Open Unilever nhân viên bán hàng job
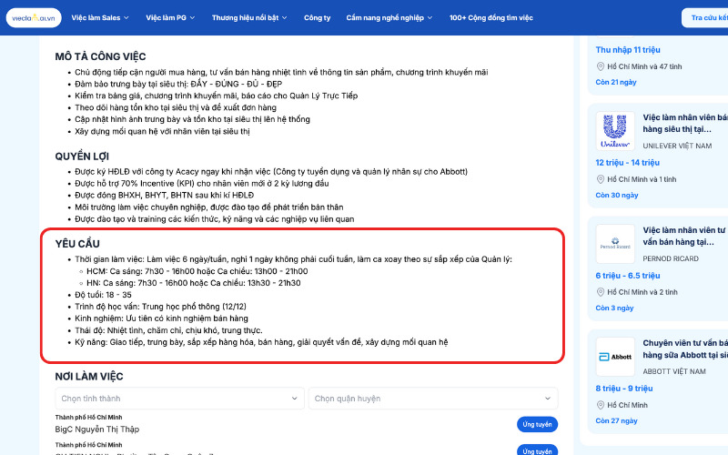The width and height of the screenshot is (728, 455). point(685,123)
